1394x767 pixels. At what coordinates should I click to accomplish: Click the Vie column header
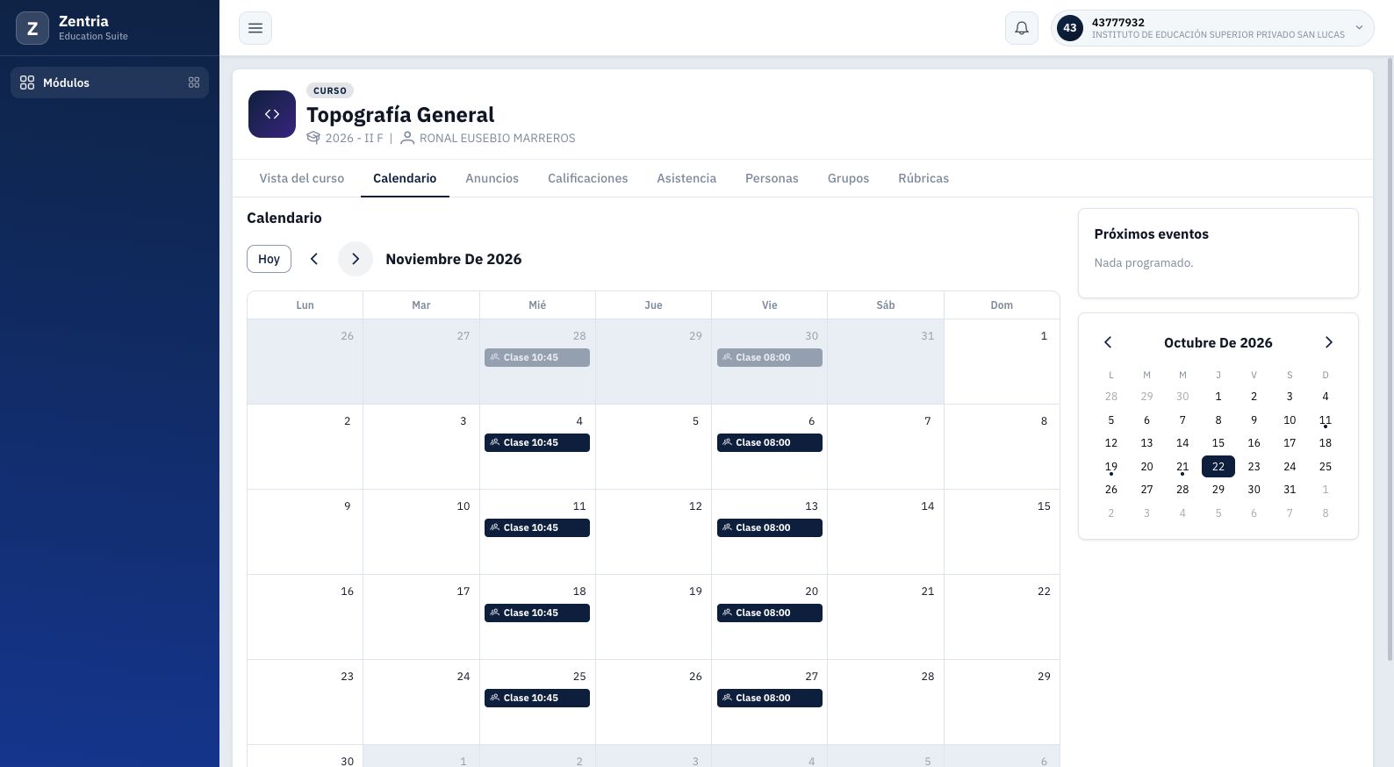[x=770, y=305]
